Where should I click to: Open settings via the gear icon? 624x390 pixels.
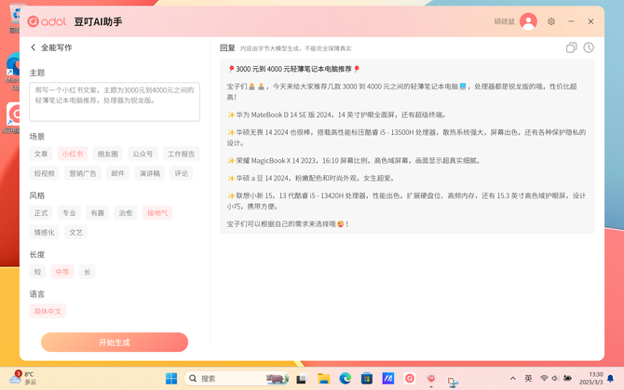pyautogui.click(x=551, y=21)
